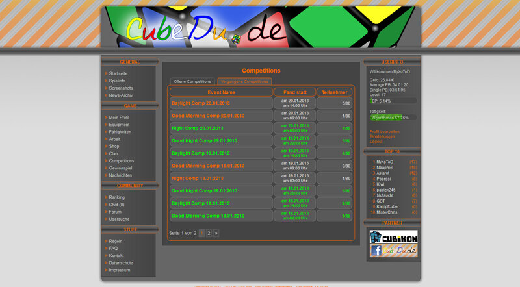The image size is (520, 287).
Task: Click Logout link
Action: tap(376, 142)
